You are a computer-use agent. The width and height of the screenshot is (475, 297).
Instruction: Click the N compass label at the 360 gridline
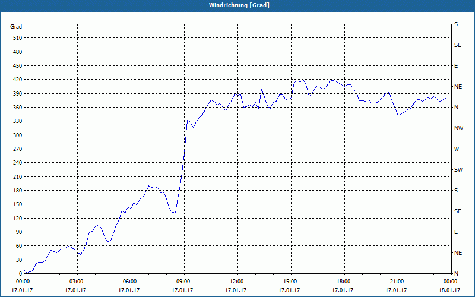(456, 108)
